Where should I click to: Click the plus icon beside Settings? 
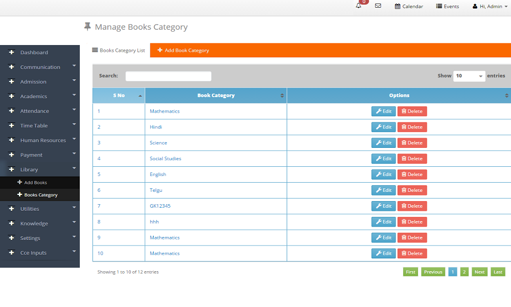coord(12,238)
